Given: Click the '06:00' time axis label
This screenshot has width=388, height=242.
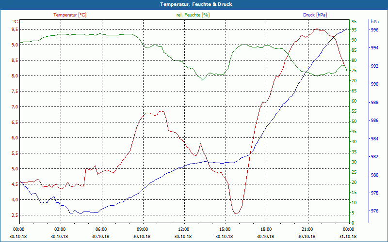Looking at the screenshot, I should click(x=101, y=229).
